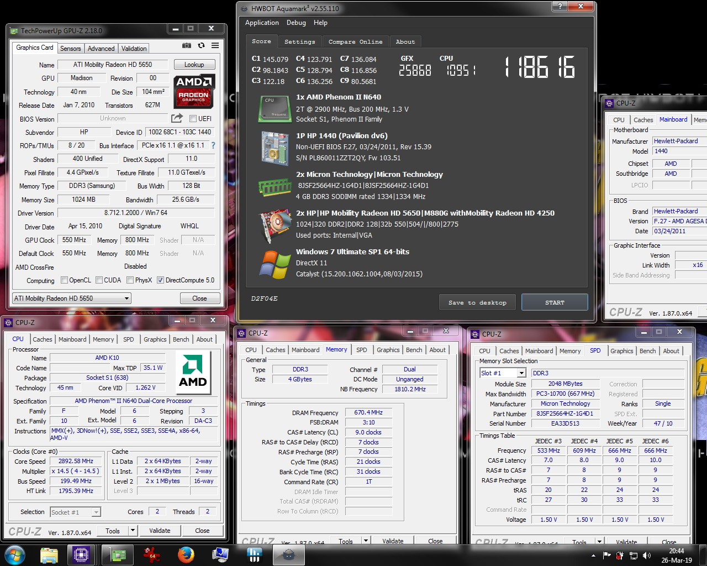This screenshot has height=566, width=707.
Task: Open the Compare Online tab in Aquamark
Action: tap(356, 41)
